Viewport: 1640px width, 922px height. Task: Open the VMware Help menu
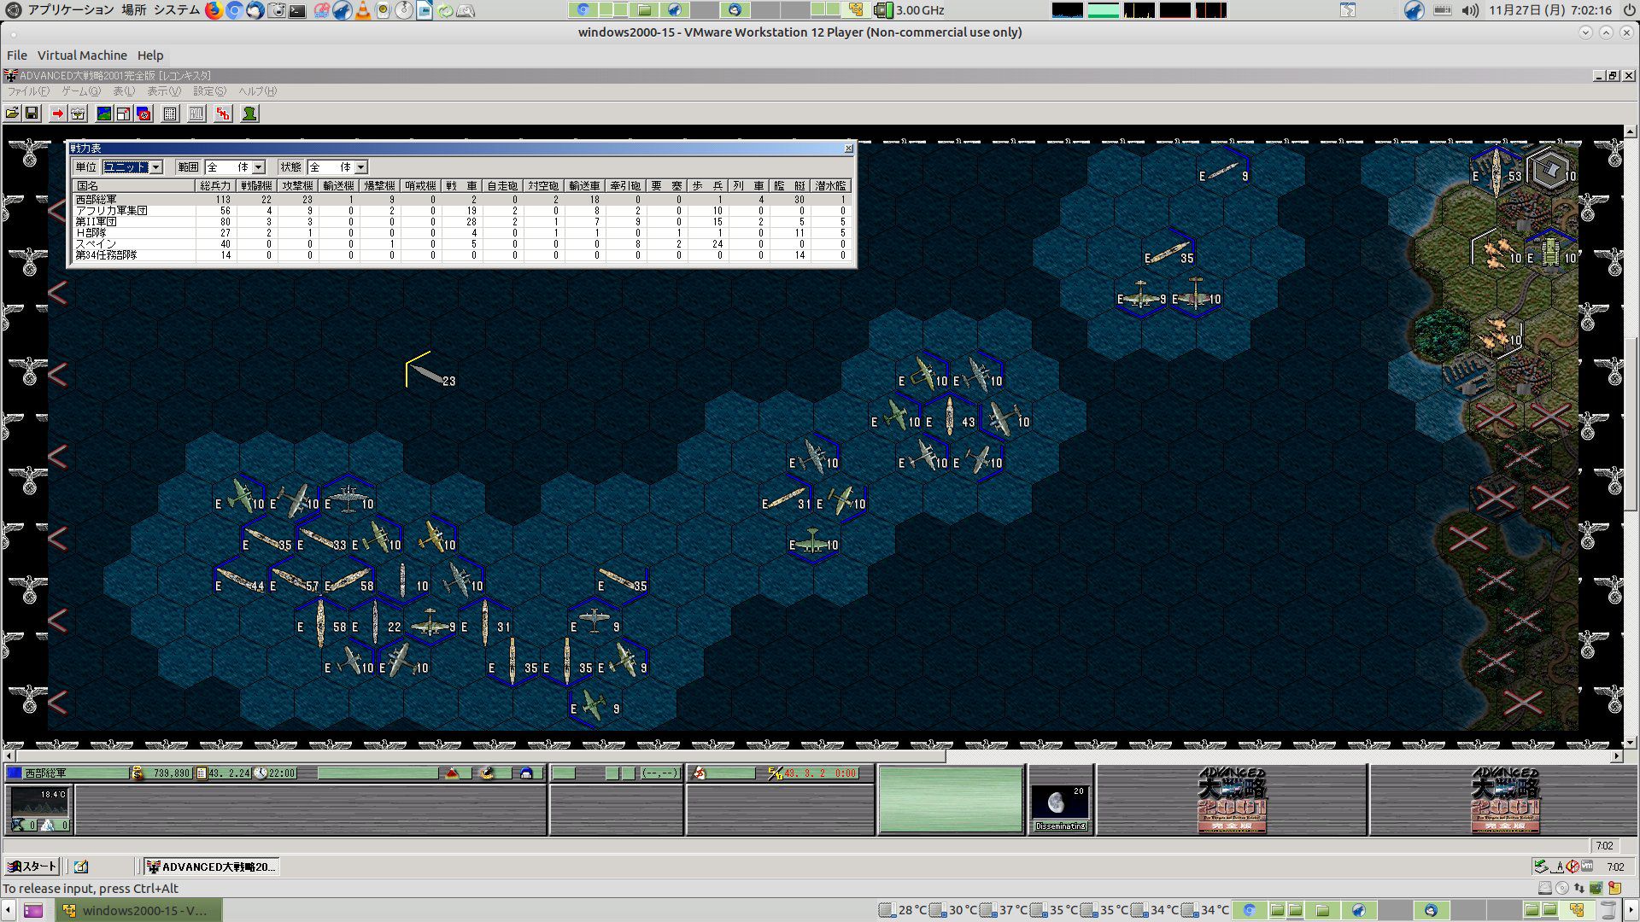pyautogui.click(x=150, y=55)
